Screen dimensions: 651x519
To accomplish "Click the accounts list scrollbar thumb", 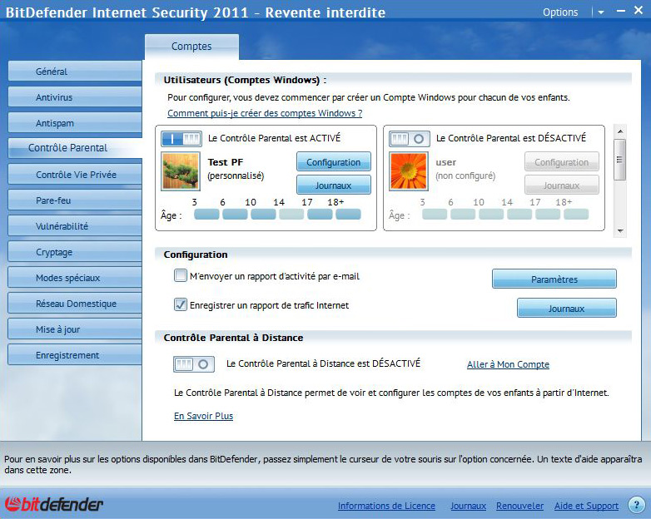I will (x=619, y=160).
